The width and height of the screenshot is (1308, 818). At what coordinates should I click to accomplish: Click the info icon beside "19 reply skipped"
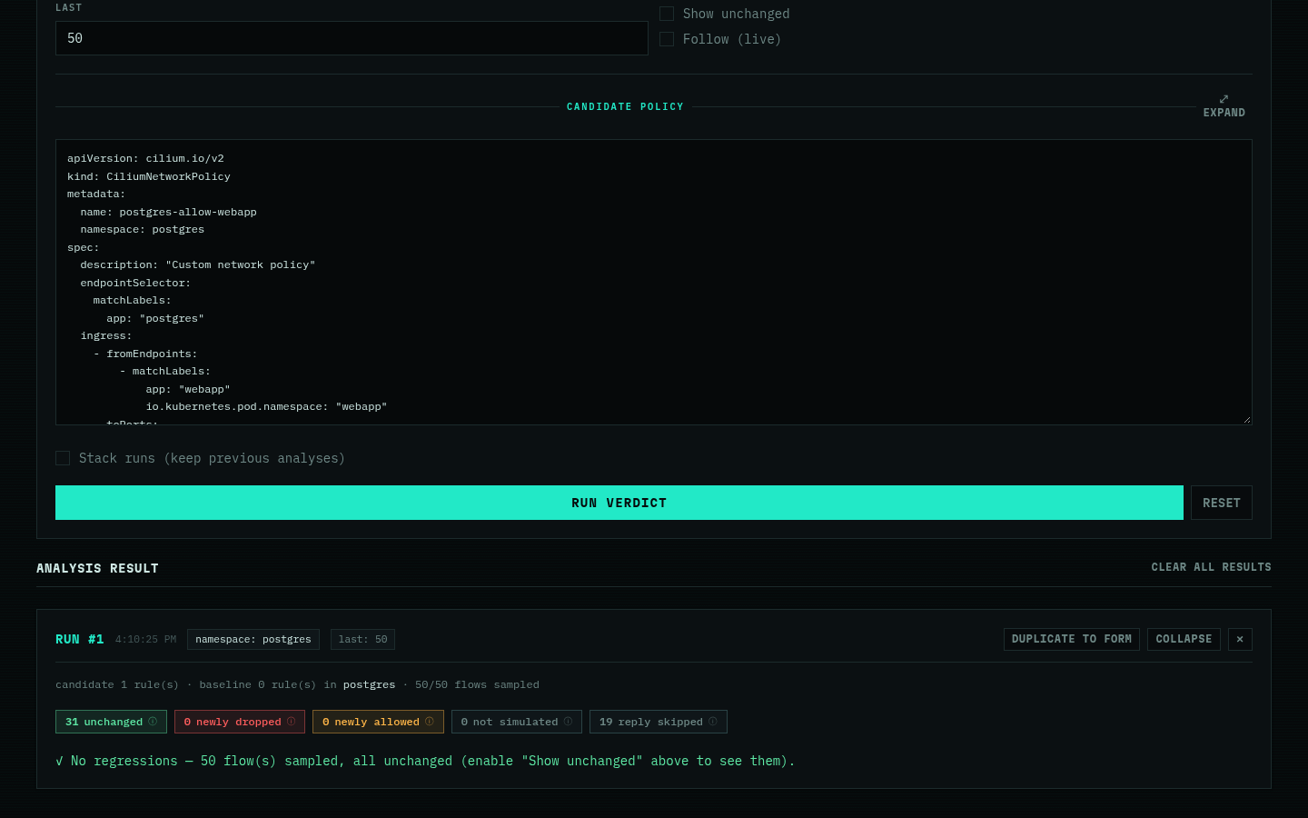coord(713,722)
